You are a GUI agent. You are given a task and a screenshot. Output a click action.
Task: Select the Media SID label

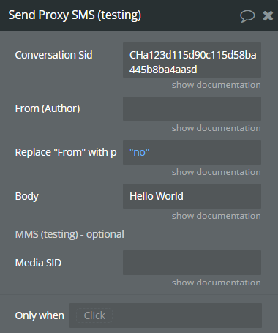[38, 263]
